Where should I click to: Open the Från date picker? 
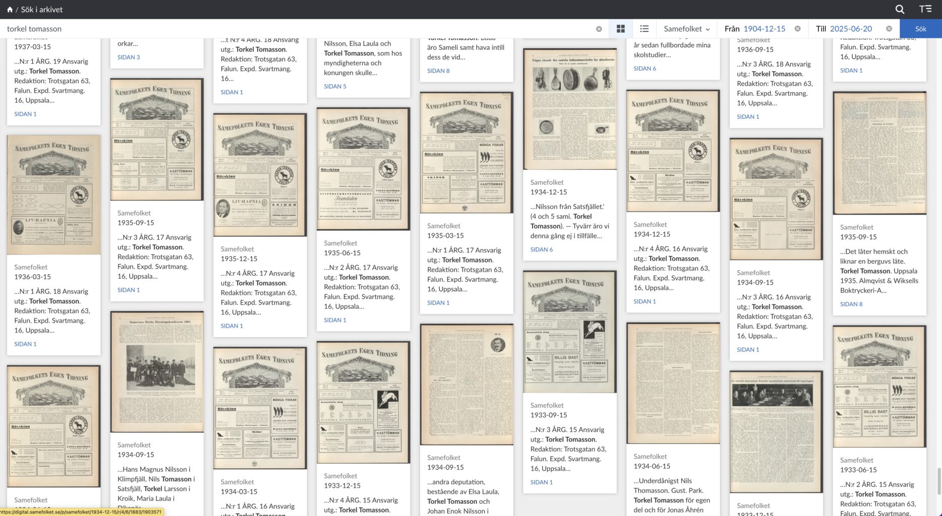point(764,29)
